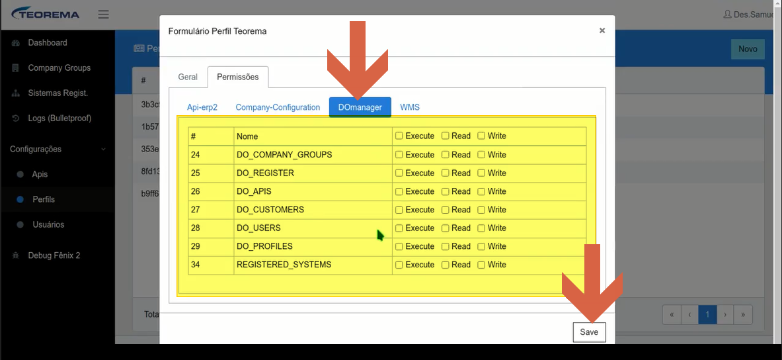The width and height of the screenshot is (782, 360).
Task: Click the blue Perfis bullet icon
Action: tap(20, 199)
